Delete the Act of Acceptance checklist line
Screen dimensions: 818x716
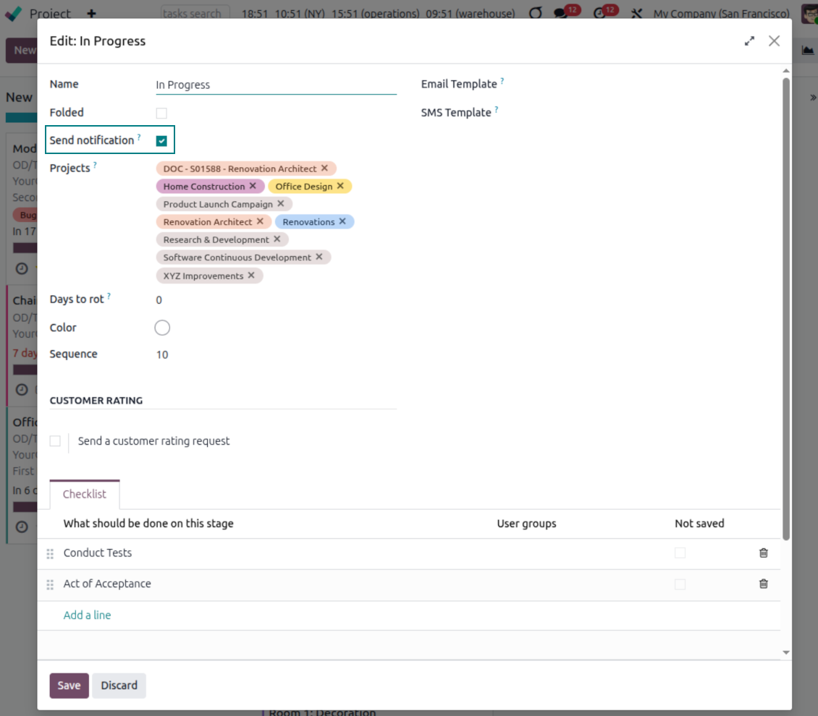(x=763, y=584)
